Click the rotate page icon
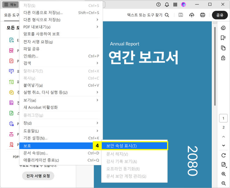Image resolution: width=230 pixels, height=188 pixels. coord(223,155)
